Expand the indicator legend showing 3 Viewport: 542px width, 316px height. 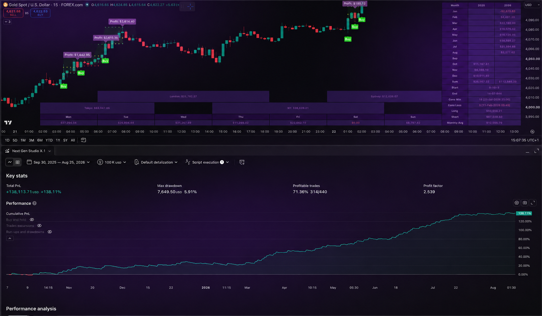[x=7, y=22]
